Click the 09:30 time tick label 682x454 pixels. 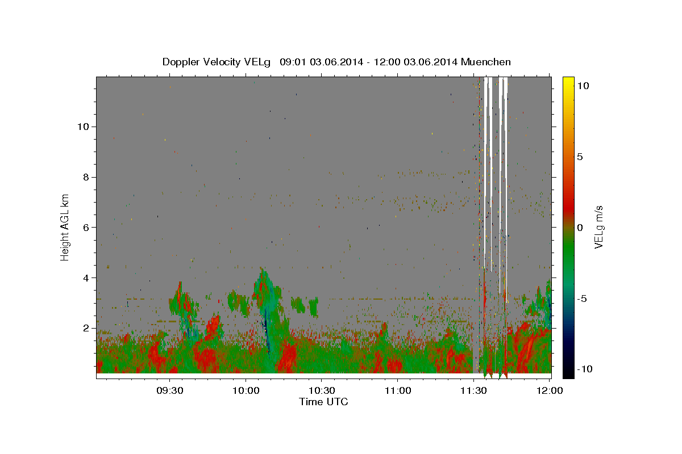click(x=170, y=391)
